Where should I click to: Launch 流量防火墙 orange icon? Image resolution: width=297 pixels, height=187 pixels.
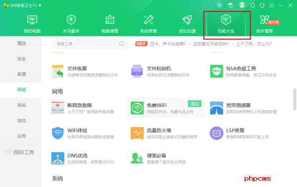137,133
